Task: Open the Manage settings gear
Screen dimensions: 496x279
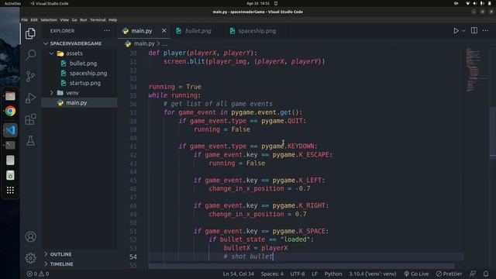Action: [30, 258]
